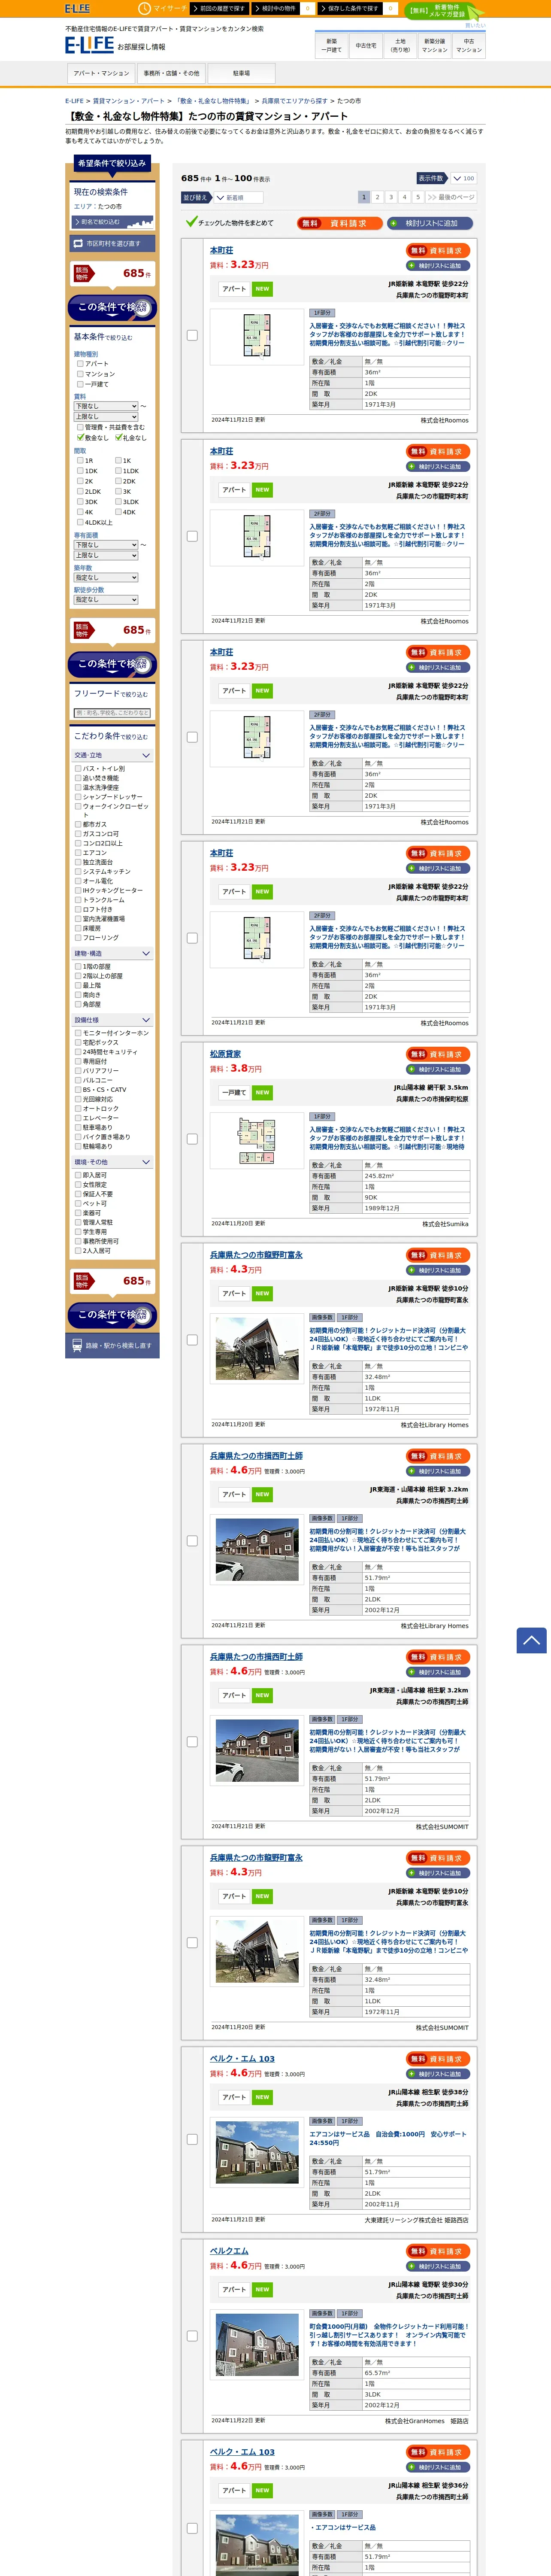Check 南向き building option
Image resolution: width=551 pixels, height=2576 pixels.
(x=78, y=995)
